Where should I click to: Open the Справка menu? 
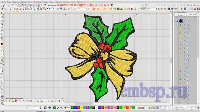pyautogui.click(x=79, y=2)
